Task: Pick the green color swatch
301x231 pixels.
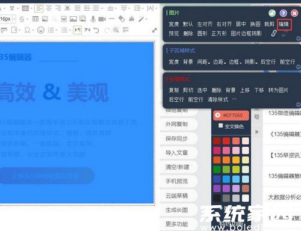Action: click(x=217, y=170)
